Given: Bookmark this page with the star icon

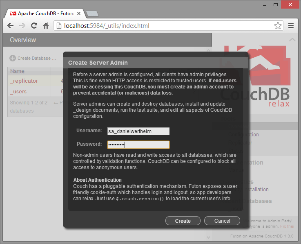Looking at the screenshot, I should click(278, 26).
